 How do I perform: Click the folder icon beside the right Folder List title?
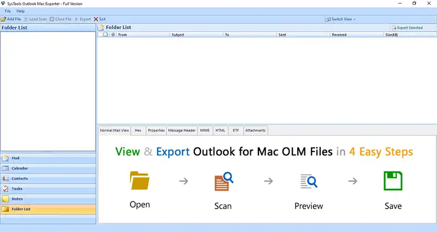101,28
